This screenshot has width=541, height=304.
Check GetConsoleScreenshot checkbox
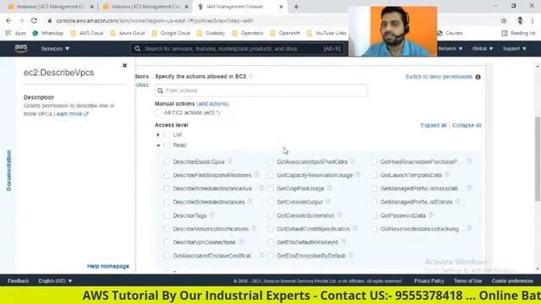click(x=270, y=215)
